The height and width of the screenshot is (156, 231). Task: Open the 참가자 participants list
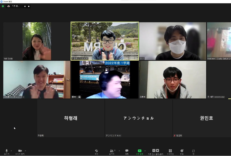click(111, 150)
